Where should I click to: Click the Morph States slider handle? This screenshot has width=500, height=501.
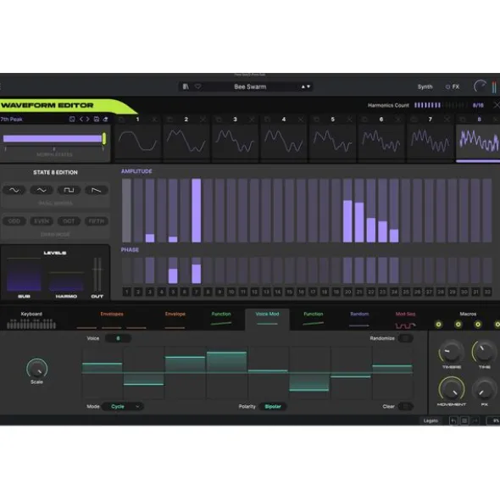(104, 139)
